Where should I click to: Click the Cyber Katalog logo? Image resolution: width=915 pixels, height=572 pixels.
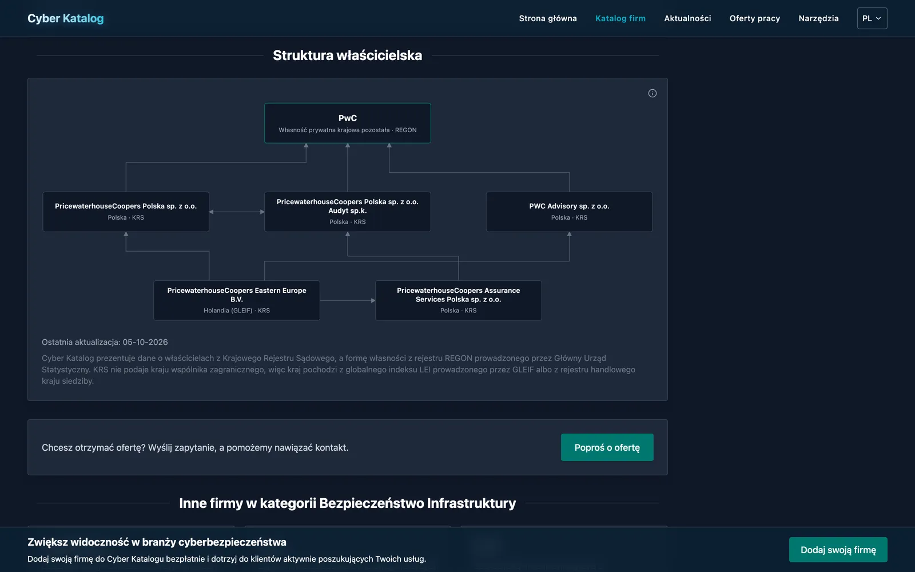(66, 18)
